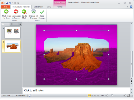
Task: Switch to Normal view in status bar
Action: click(89, 95)
